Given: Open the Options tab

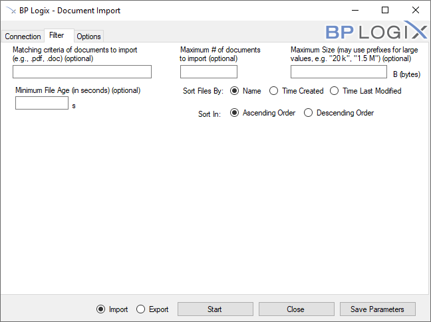Looking at the screenshot, I should [88, 37].
